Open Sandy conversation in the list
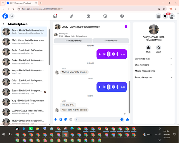This screenshot has height=143, width=179. click(24, 31)
